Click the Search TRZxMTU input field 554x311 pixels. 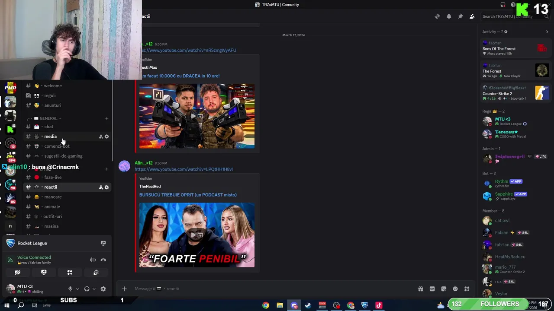(x=515, y=16)
